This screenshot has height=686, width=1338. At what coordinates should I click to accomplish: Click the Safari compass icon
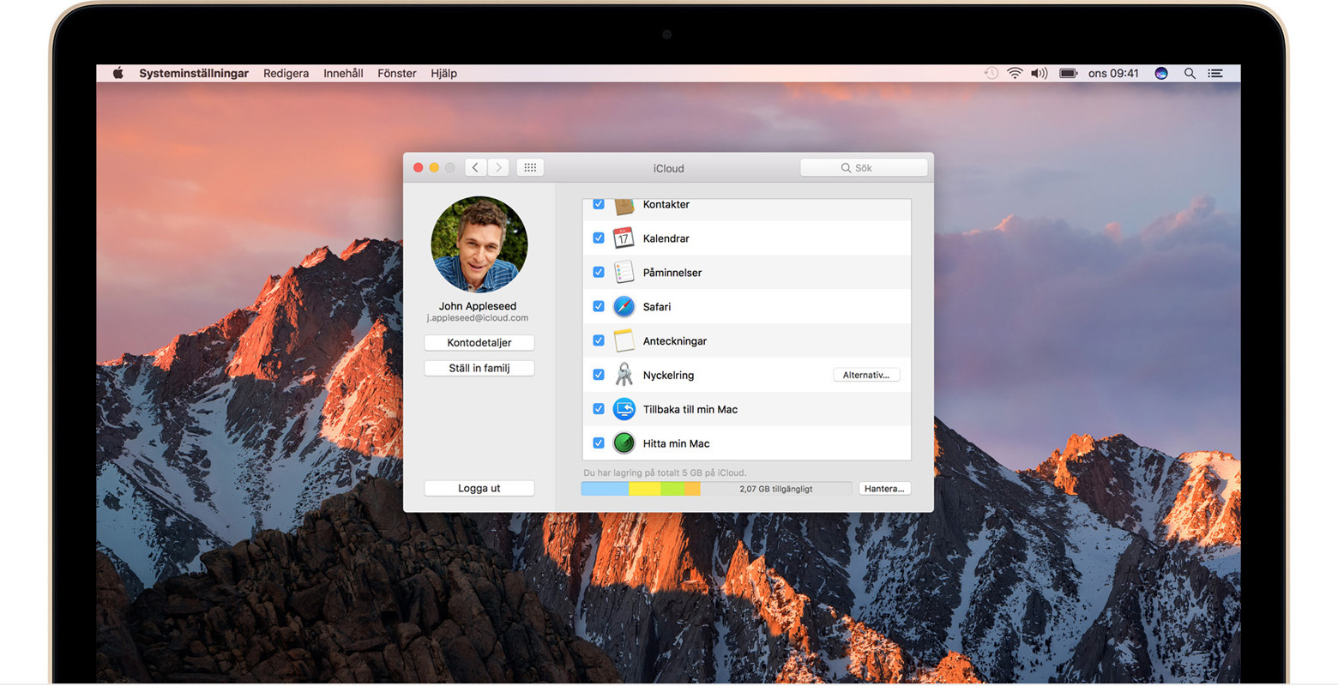[x=624, y=306]
